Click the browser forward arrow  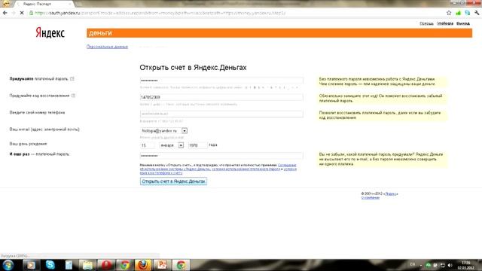[x=14, y=13]
